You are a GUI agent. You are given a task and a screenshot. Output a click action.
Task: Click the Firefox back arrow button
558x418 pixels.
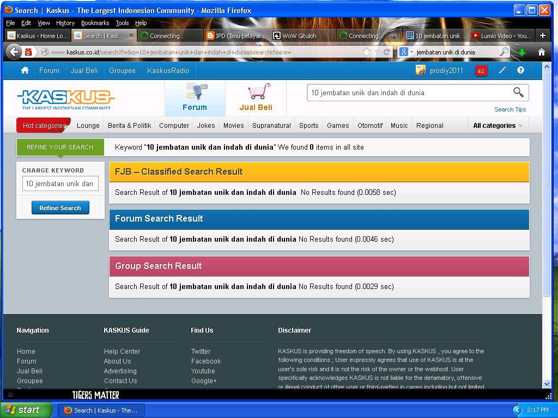coord(14,52)
